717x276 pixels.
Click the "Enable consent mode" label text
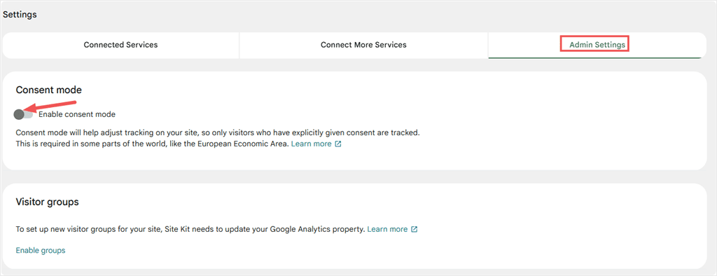tap(77, 114)
